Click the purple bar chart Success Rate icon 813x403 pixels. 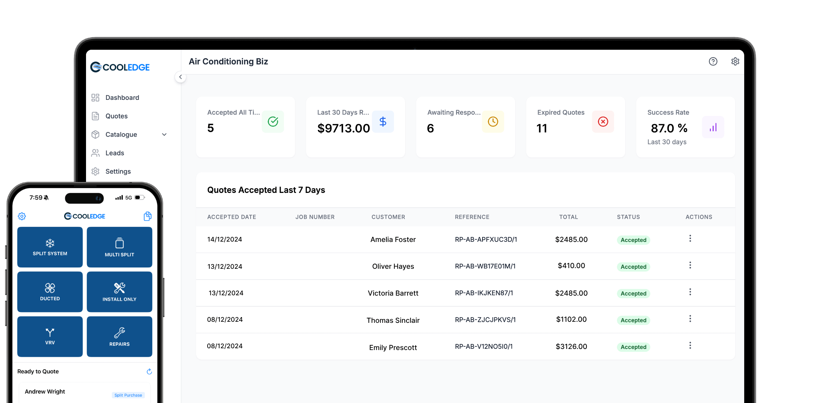(x=713, y=127)
